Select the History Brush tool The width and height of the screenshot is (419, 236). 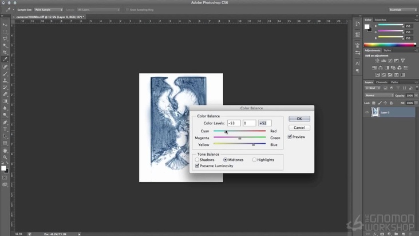[x=5, y=88]
